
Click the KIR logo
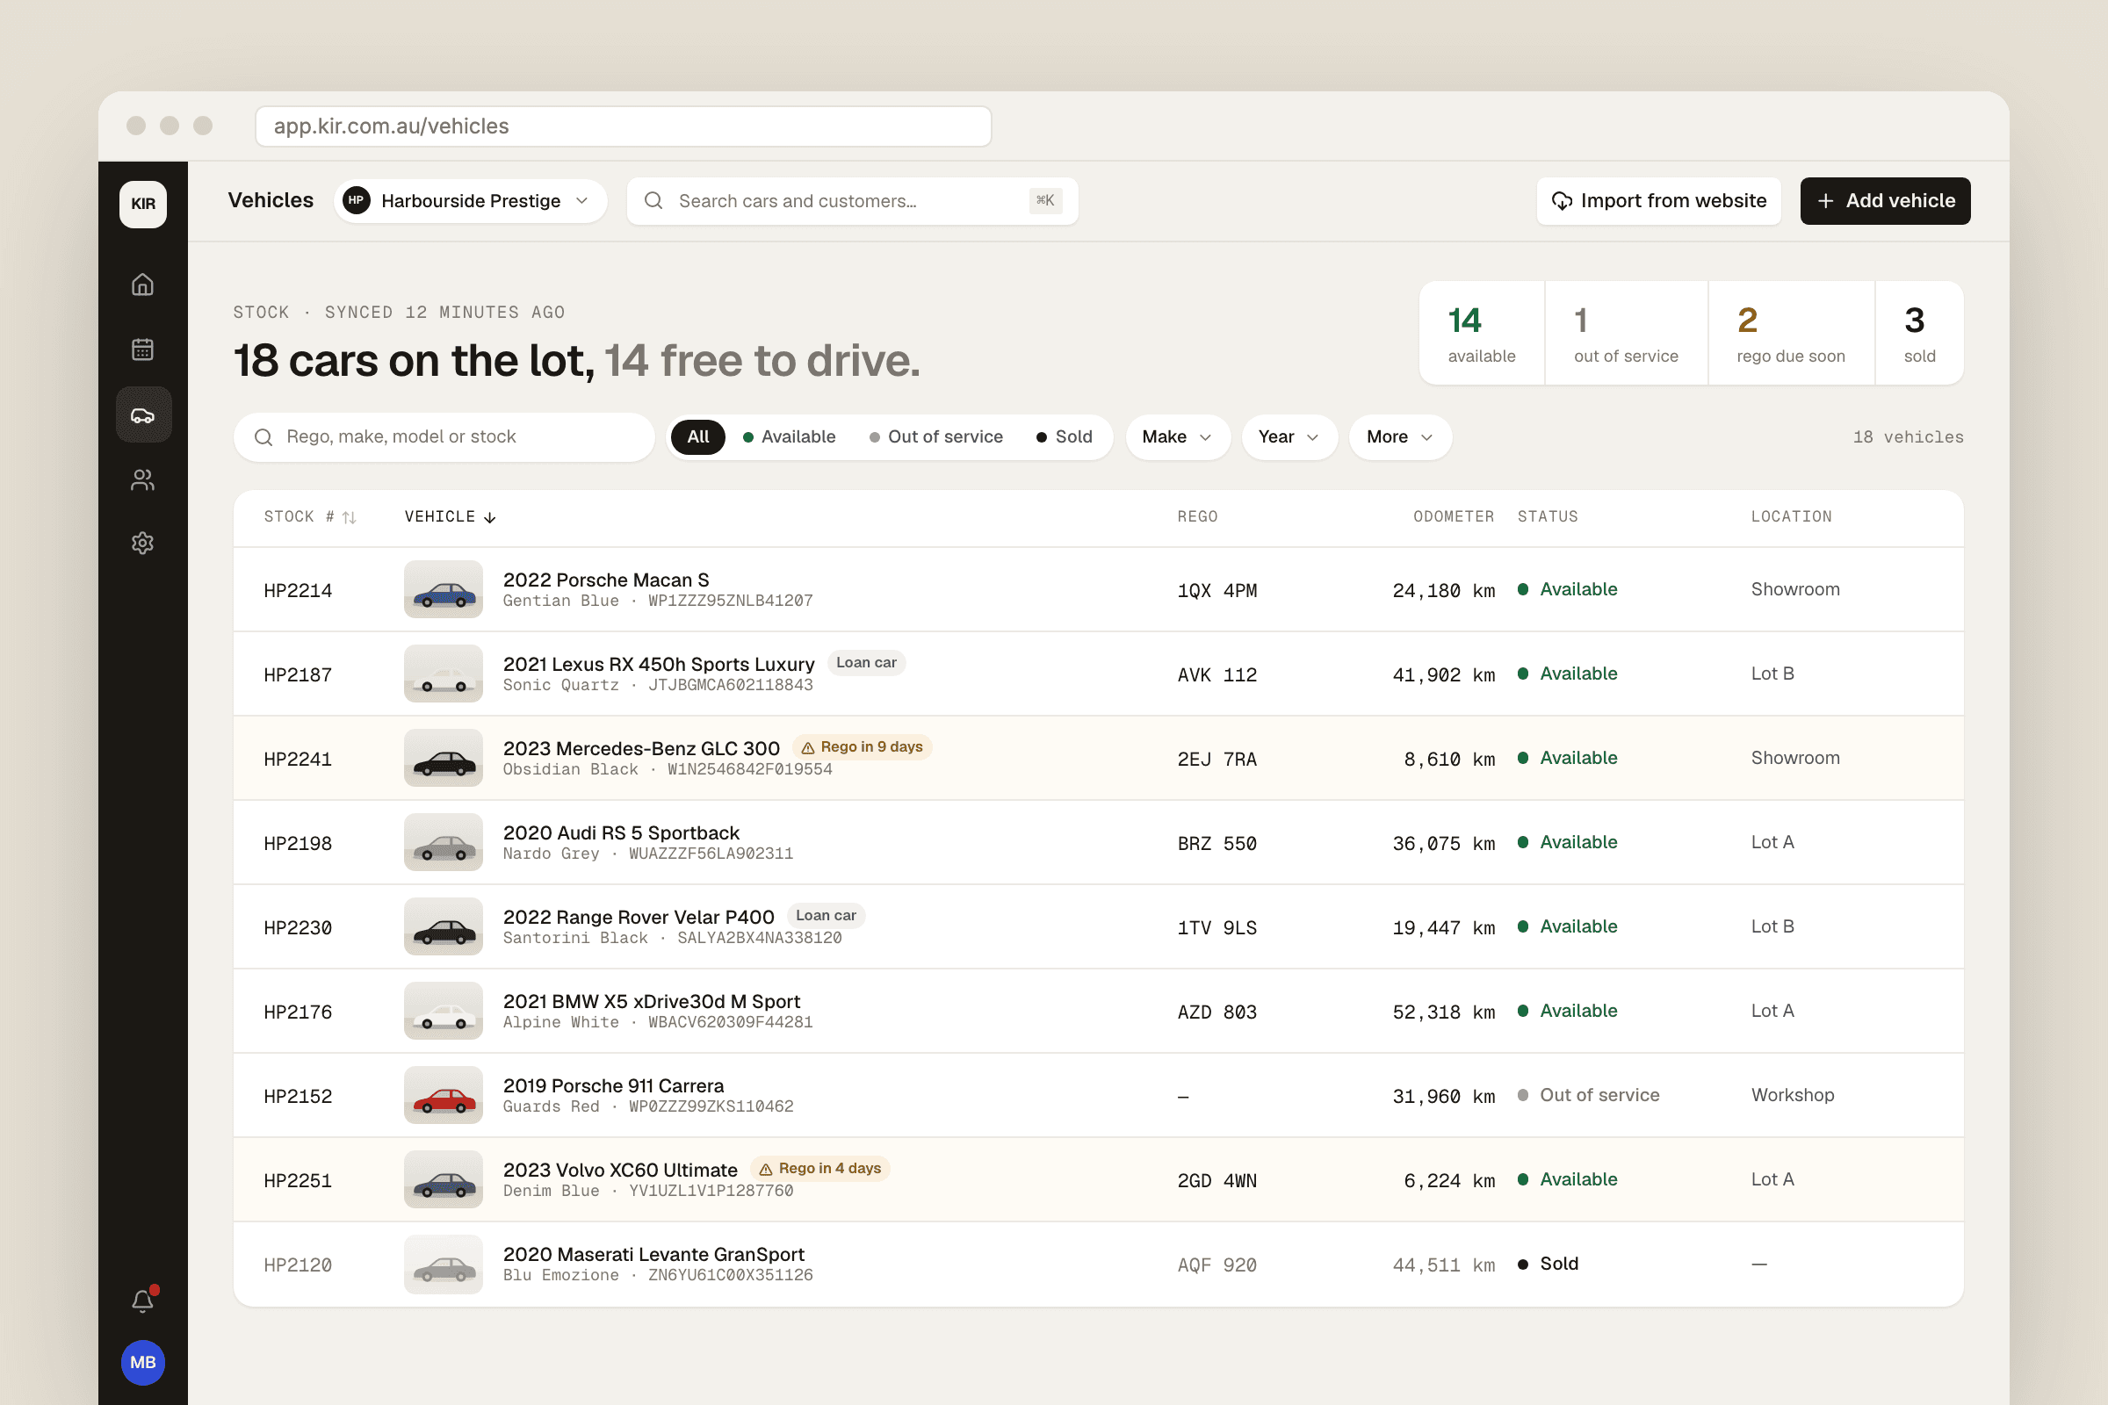pos(143,204)
